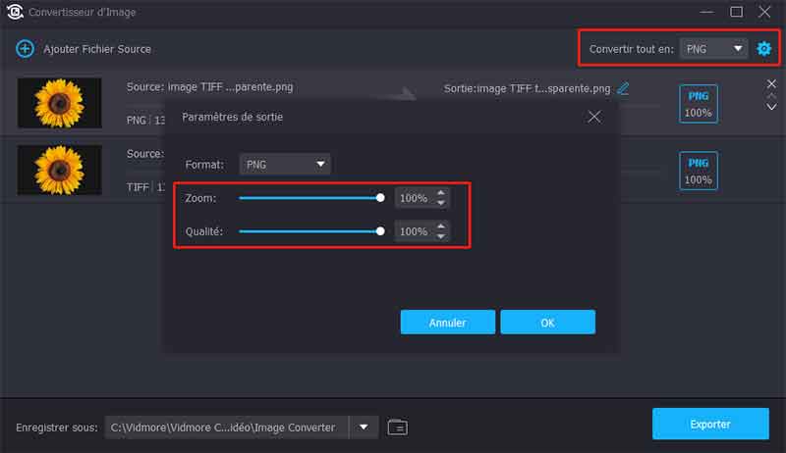Click the Qualité slider track
Screen dimensions: 786x453
pos(305,231)
